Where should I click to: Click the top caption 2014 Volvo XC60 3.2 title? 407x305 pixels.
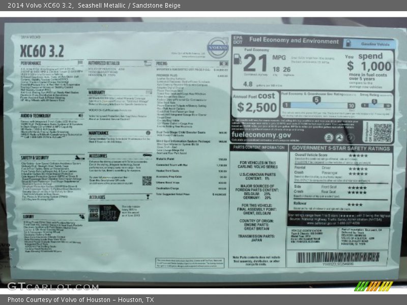click(94, 6)
